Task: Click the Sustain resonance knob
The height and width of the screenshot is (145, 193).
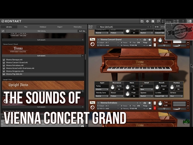Action: [113, 88]
